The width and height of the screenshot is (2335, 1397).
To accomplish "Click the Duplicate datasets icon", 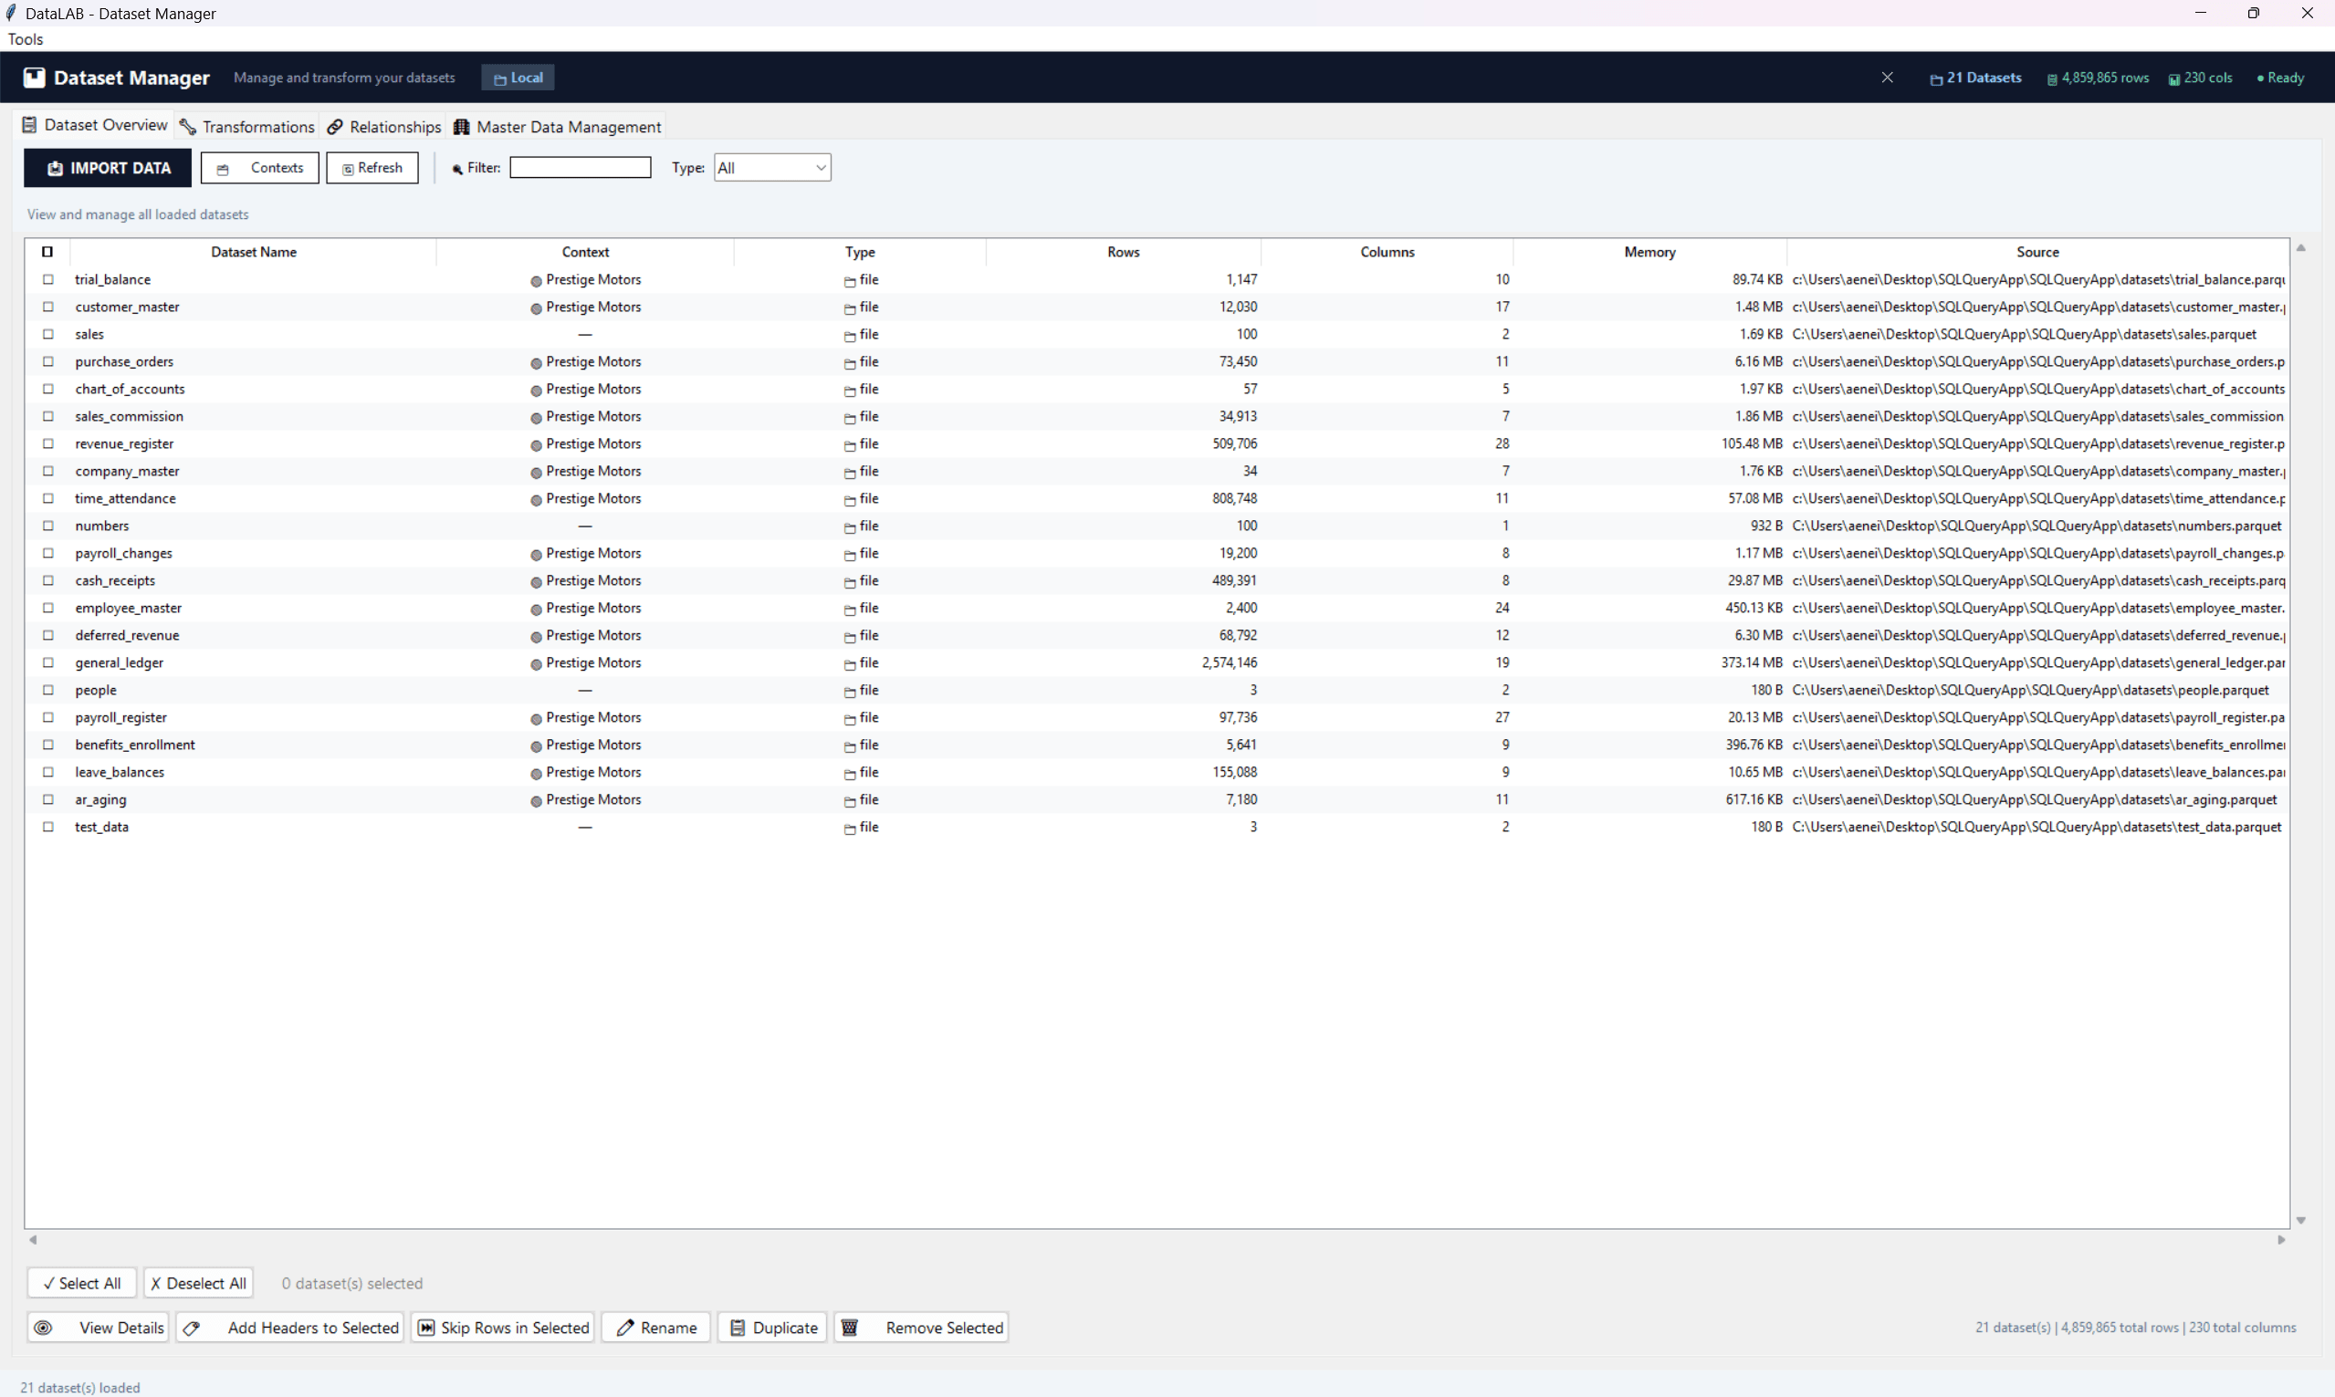I will tap(739, 1327).
